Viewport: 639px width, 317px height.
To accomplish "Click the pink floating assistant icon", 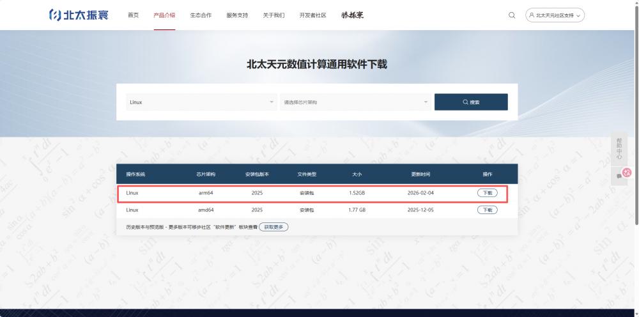I will point(627,173).
